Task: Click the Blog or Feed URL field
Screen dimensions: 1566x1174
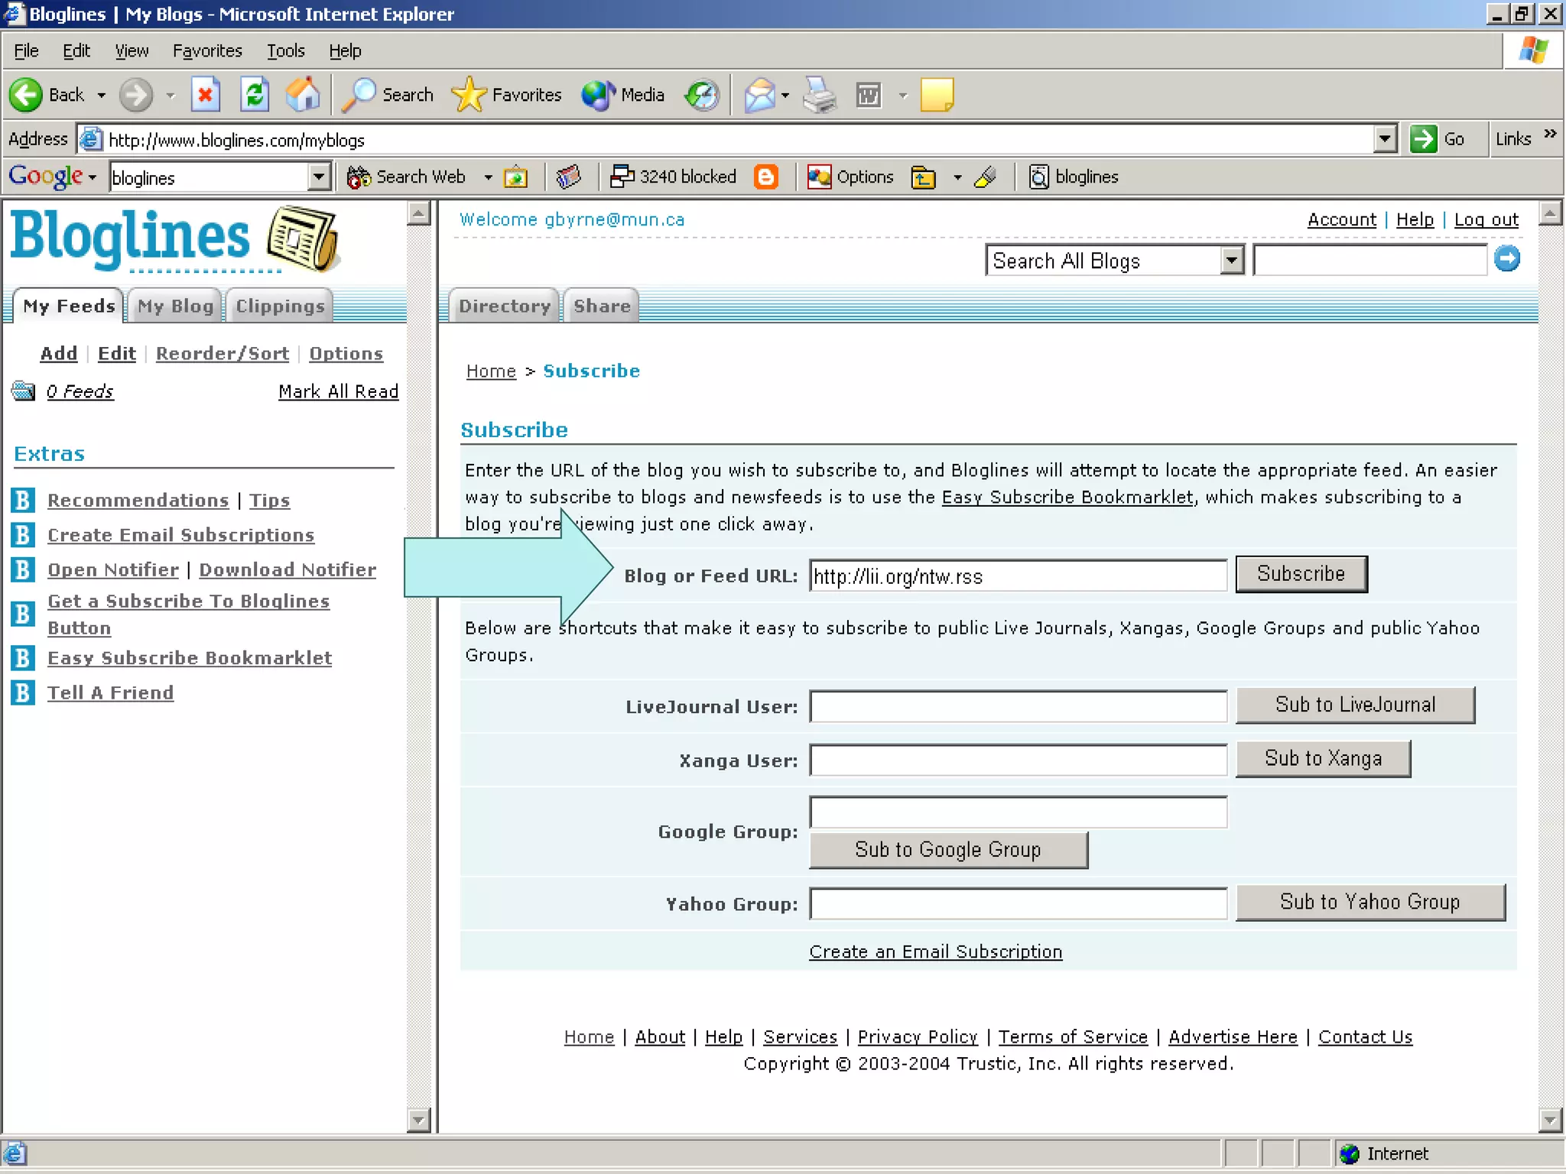Action: [x=1017, y=576]
